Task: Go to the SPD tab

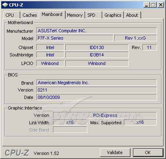Action: click(x=93, y=15)
